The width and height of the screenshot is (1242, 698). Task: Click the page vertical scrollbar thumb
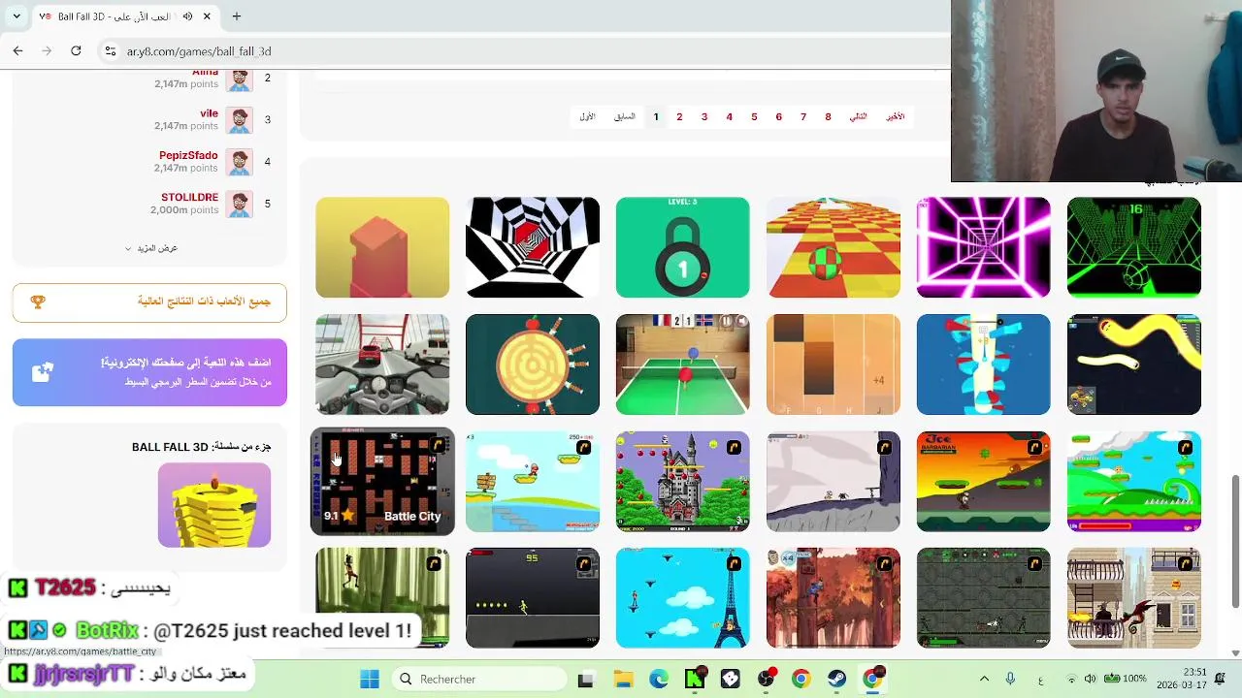[x=1235, y=543]
